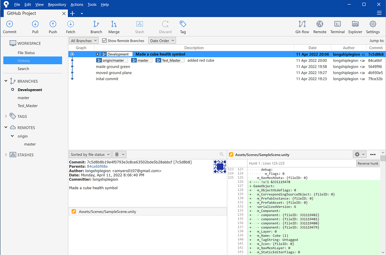The image size is (386, 255).
Task: Open the tab list dropdown arrow
Action: 82,14
